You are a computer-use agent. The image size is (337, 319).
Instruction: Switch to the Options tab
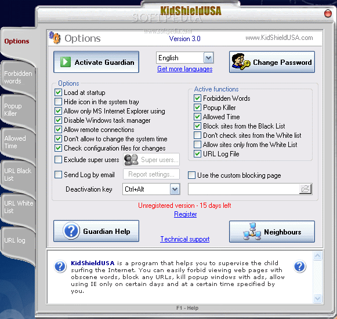point(17,41)
